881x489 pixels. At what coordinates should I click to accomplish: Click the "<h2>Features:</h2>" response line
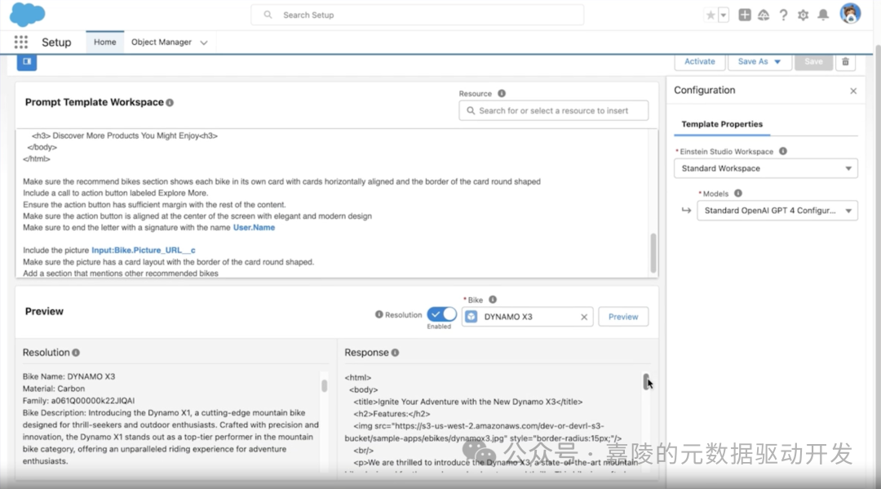pyautogui.click(x=392, y=414)
